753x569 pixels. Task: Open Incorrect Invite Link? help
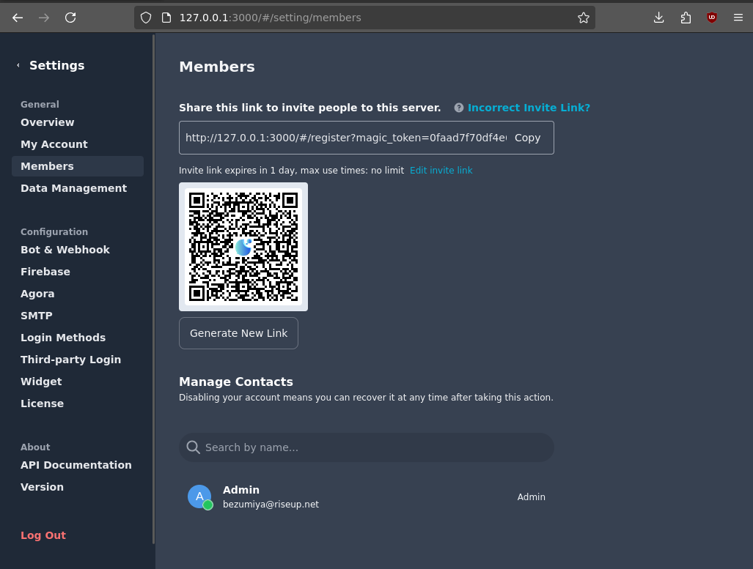click(x=529, y=108)
